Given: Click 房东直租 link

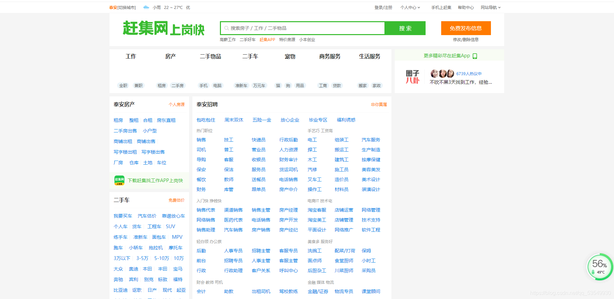Looking at the screenshot, I should point(166,120).
